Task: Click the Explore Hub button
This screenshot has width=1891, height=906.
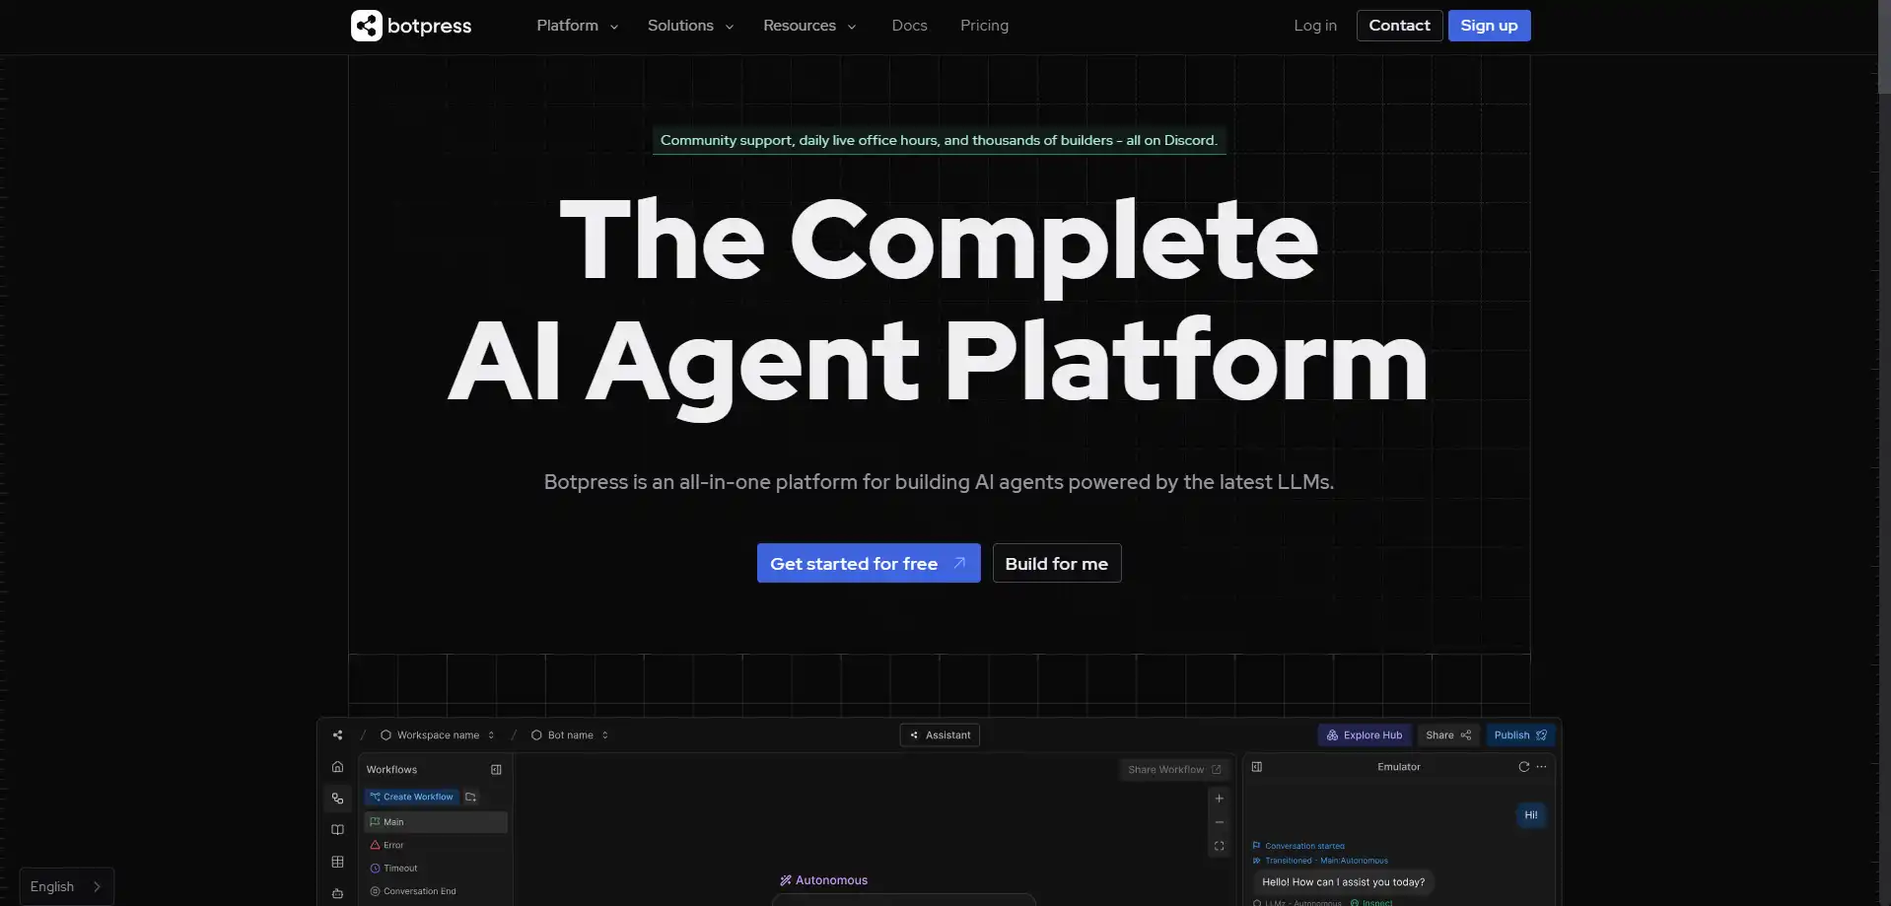Action: point(1365,735)
